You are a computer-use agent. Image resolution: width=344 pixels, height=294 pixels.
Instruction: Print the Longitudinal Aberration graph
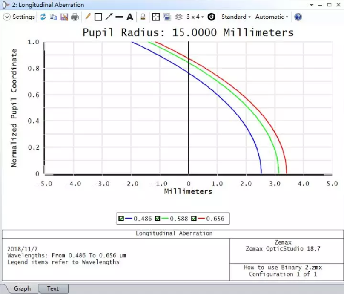(x=75, y=17)
